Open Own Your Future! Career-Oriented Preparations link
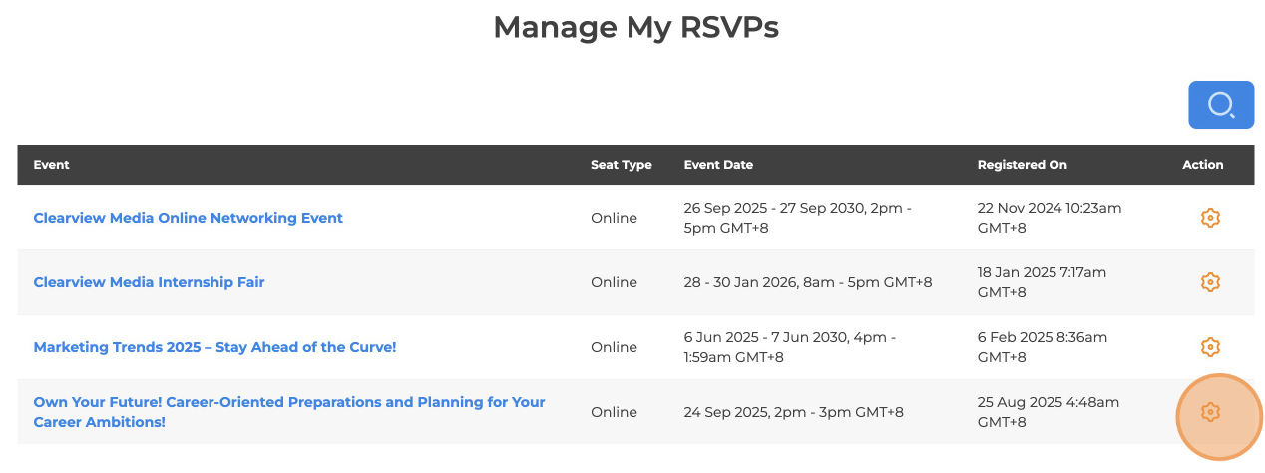The image size is (1265, 473). click(289, 412)
